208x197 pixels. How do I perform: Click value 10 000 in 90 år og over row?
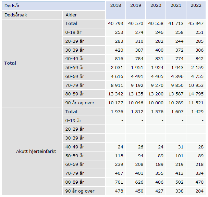(x=156, y=103)
